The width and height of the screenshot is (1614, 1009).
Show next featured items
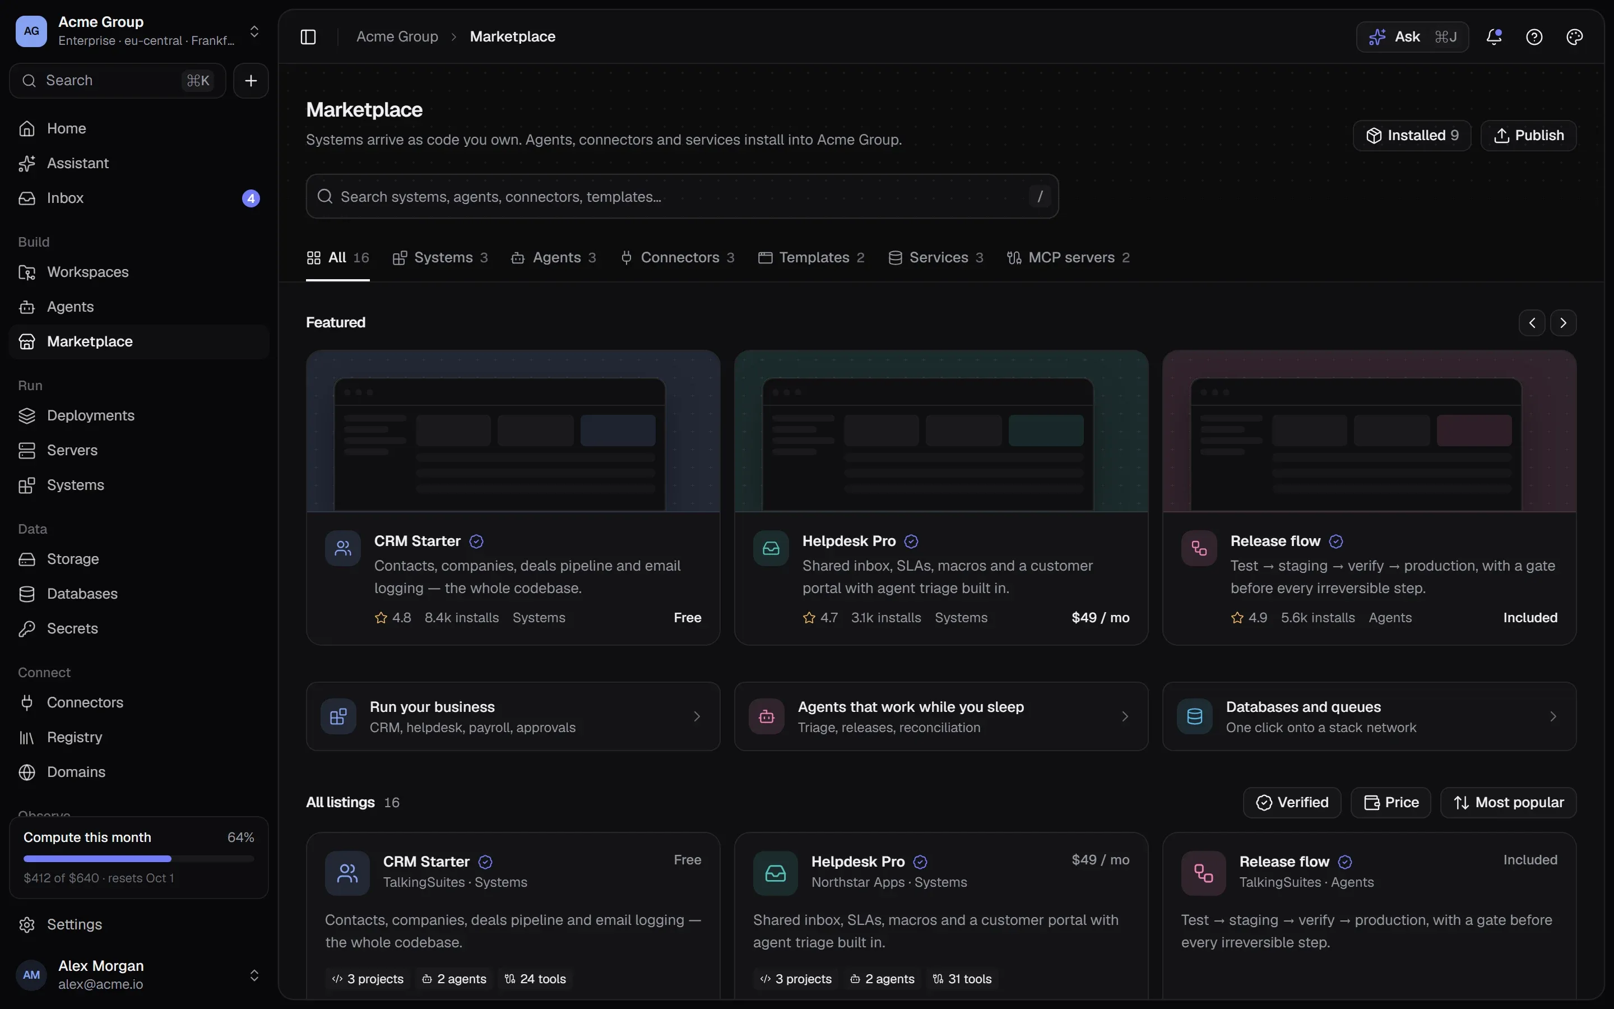pos(1564,323)
